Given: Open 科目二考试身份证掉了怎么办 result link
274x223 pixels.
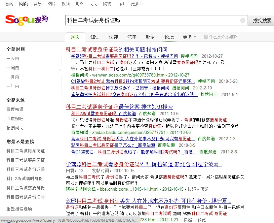Looking at the screenshot, I should pyautogui.click(x=120, y=88).
